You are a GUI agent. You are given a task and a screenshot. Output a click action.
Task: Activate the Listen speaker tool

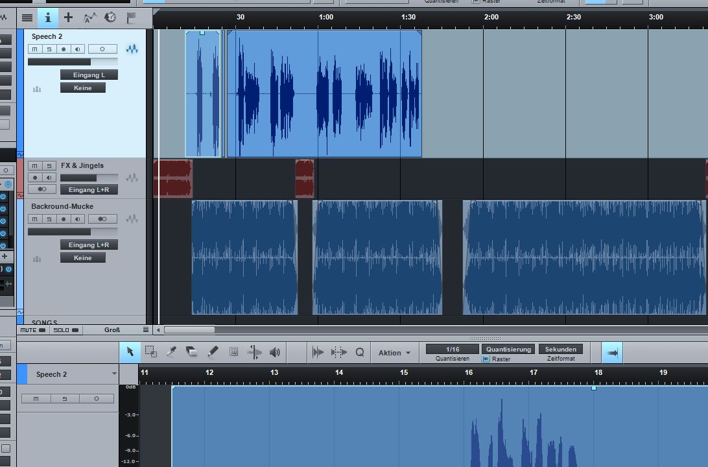tap(275, 352)
